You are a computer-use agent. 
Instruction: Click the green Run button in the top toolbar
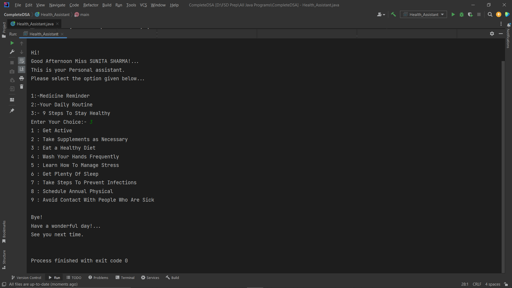(453, 15)
